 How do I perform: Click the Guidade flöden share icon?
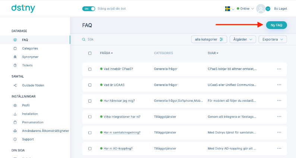pos(15,85)
